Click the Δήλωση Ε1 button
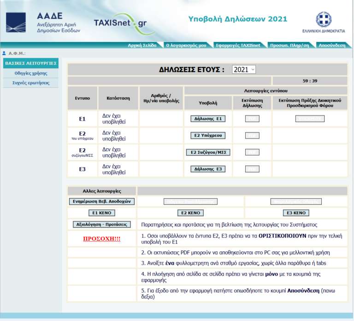 tap(208, 119)
